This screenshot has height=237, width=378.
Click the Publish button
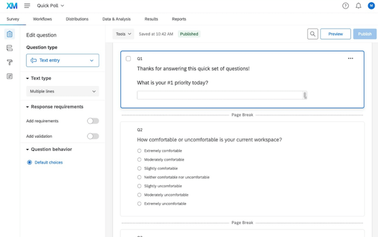point(365,34)
